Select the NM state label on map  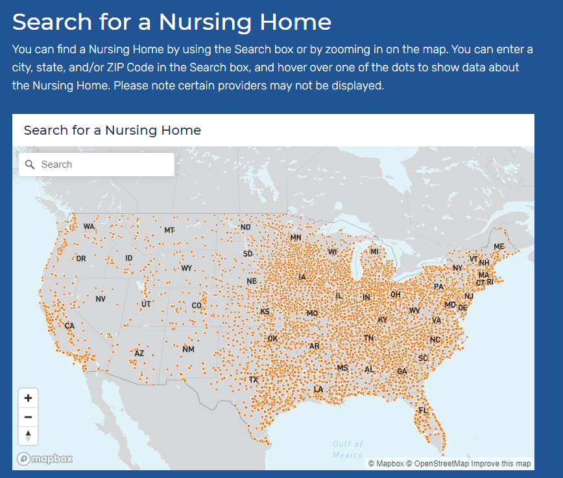pyautogui.click(x=188, y=350)
